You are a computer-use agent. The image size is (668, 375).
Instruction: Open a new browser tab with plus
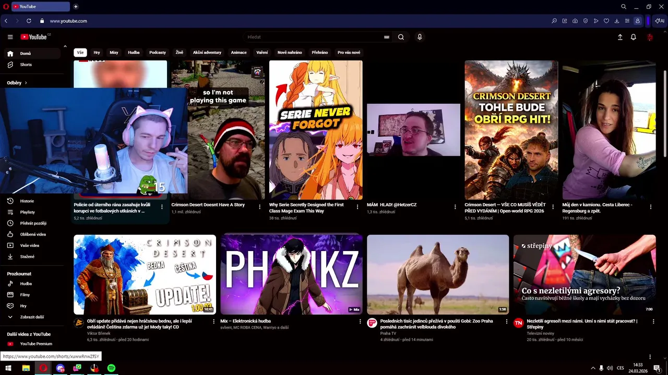pos(76,7)
